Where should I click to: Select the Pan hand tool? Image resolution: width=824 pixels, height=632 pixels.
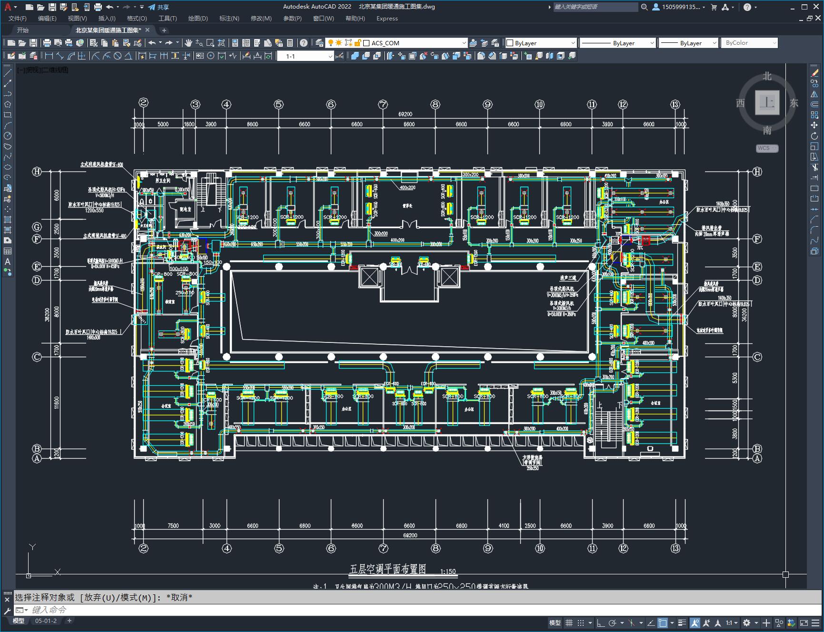click(189, 43)
